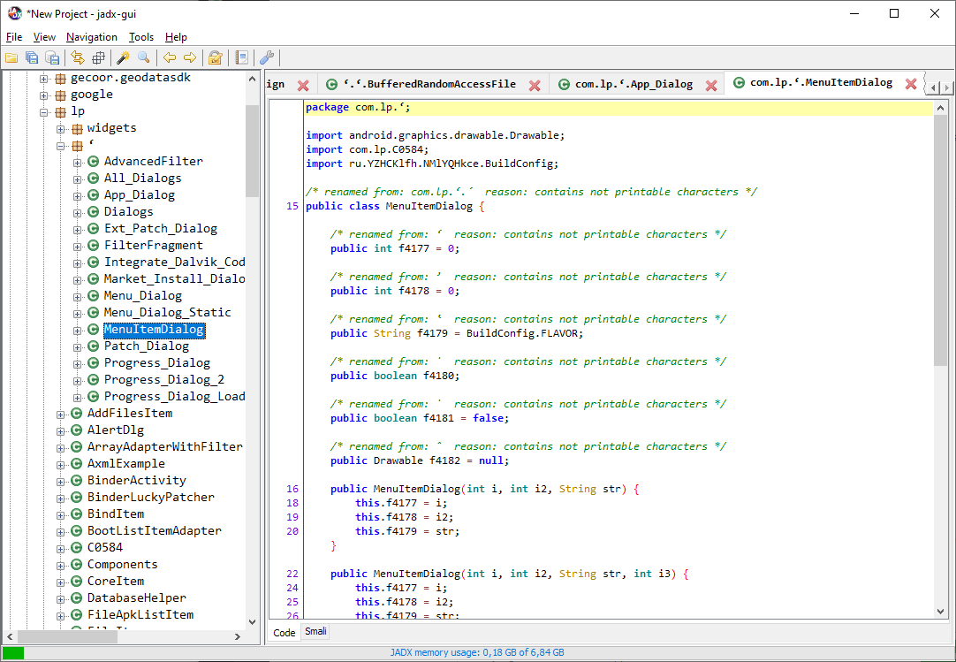This screenshot has width=956, height=662.
Task: Toggle flat packages view
Action: coord(99,57)
